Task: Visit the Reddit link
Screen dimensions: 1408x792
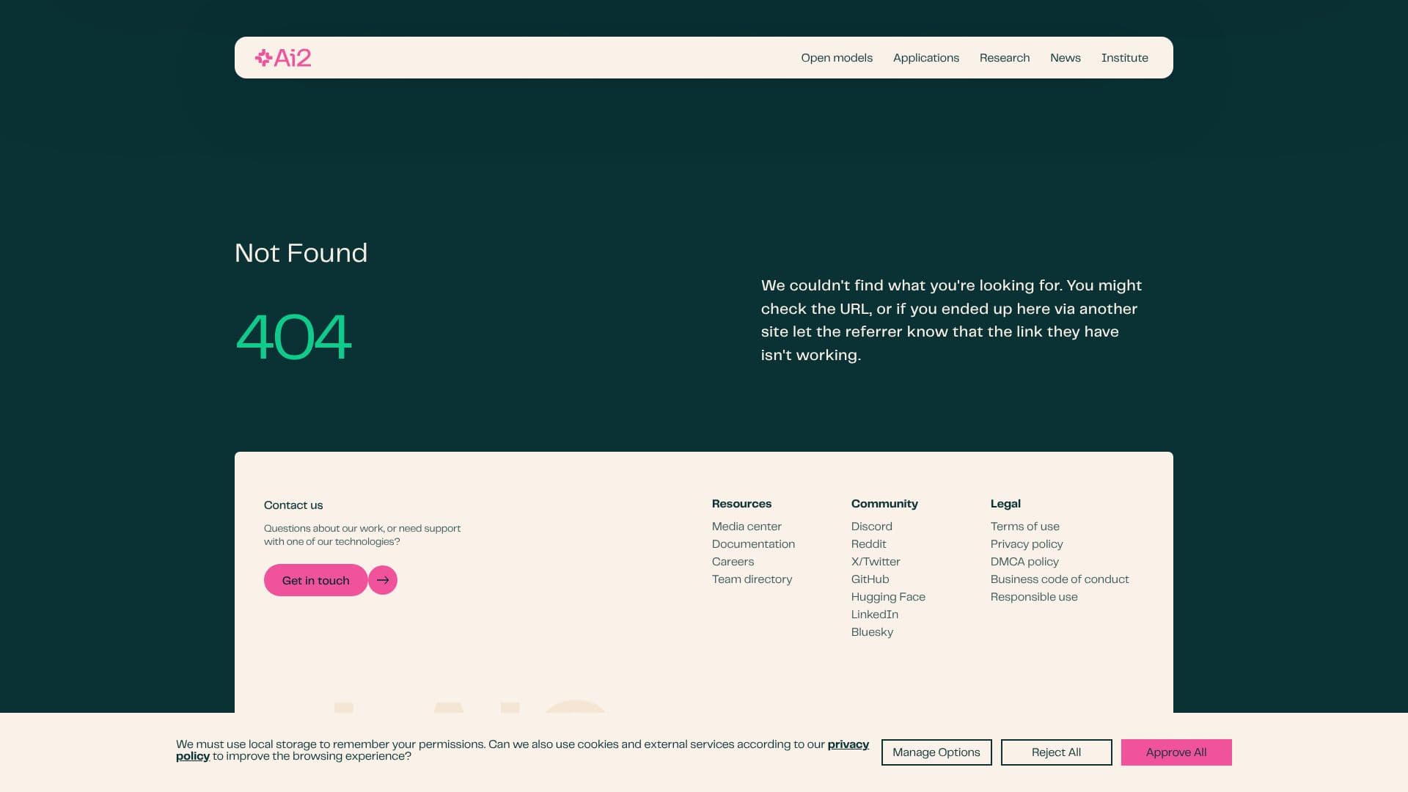Action: tap(868, 544)
